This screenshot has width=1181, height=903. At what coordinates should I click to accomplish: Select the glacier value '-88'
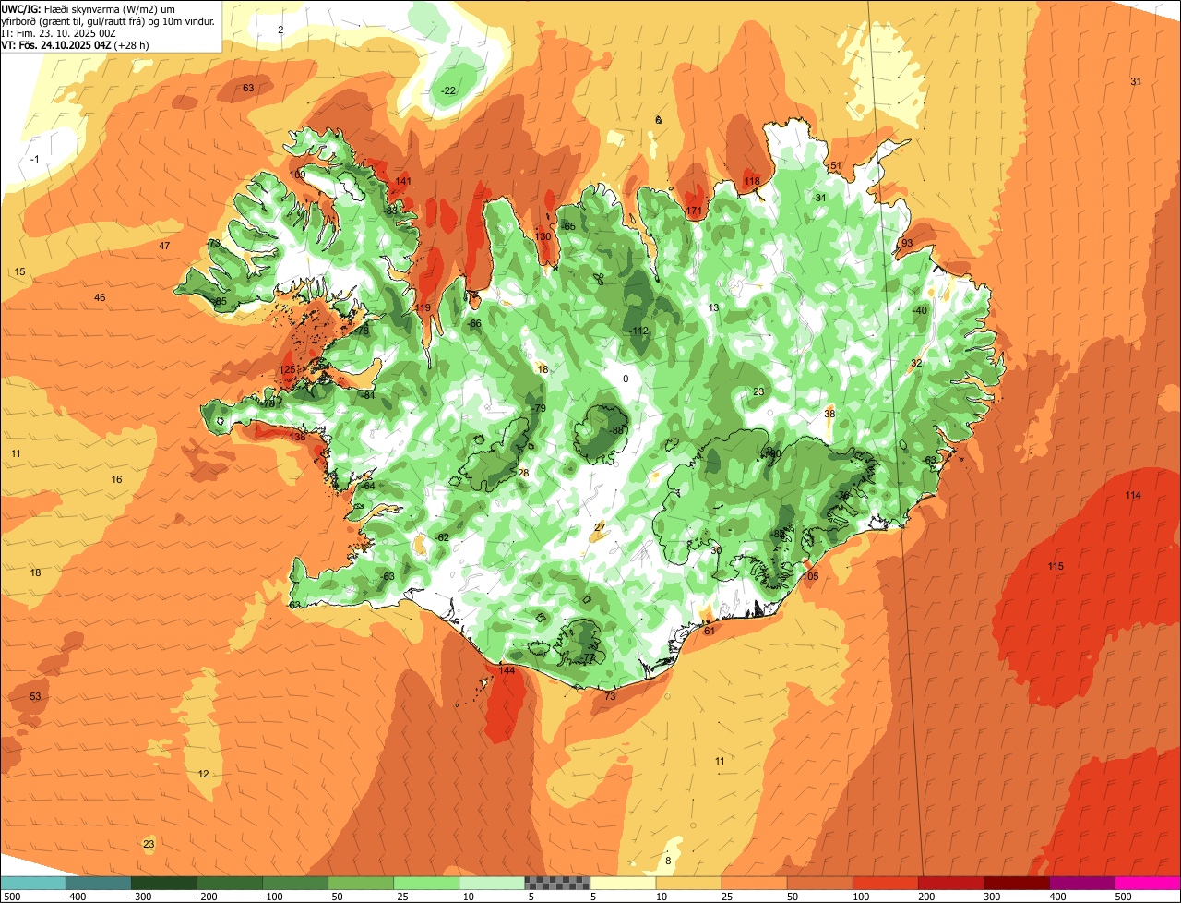[x=617, y=430]
